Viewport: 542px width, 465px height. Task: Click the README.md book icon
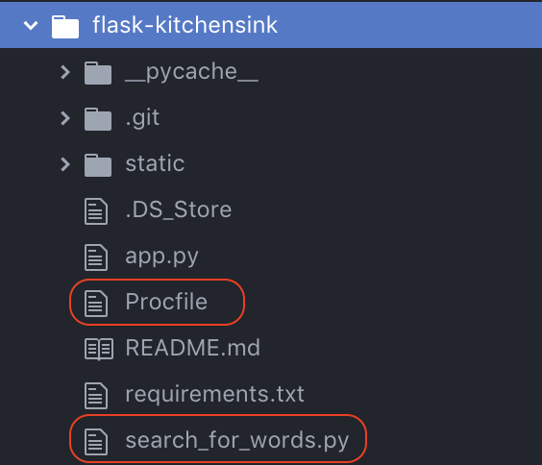99,350
